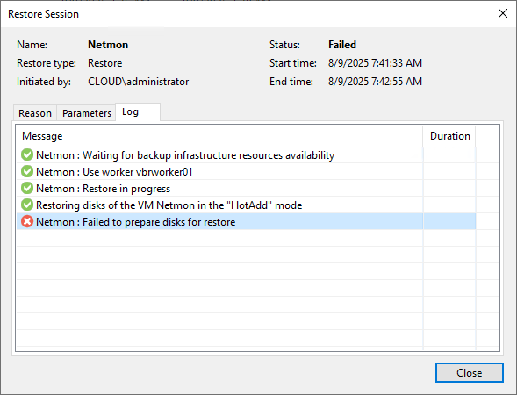Select the Failed to prepare disks for restore row
Viewport: 517px width, 395px height.
click(246, 221)
